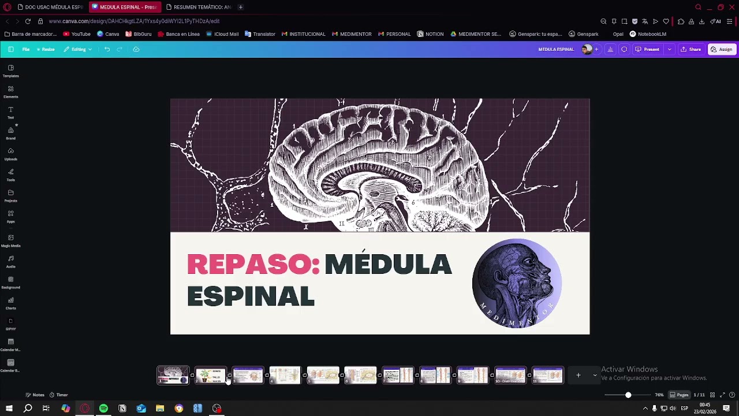Screen dimensions: 739x416
Task: Open the Charts panel
Action: point(10,303)
